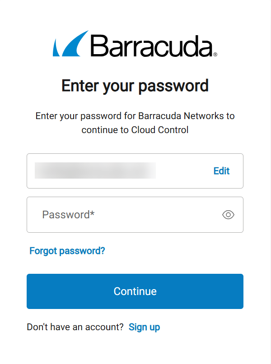This screenshot has height=364, width=271.
Task: Click empty area inside the email box
Action: pyautogui.click(x=183, y=171)
